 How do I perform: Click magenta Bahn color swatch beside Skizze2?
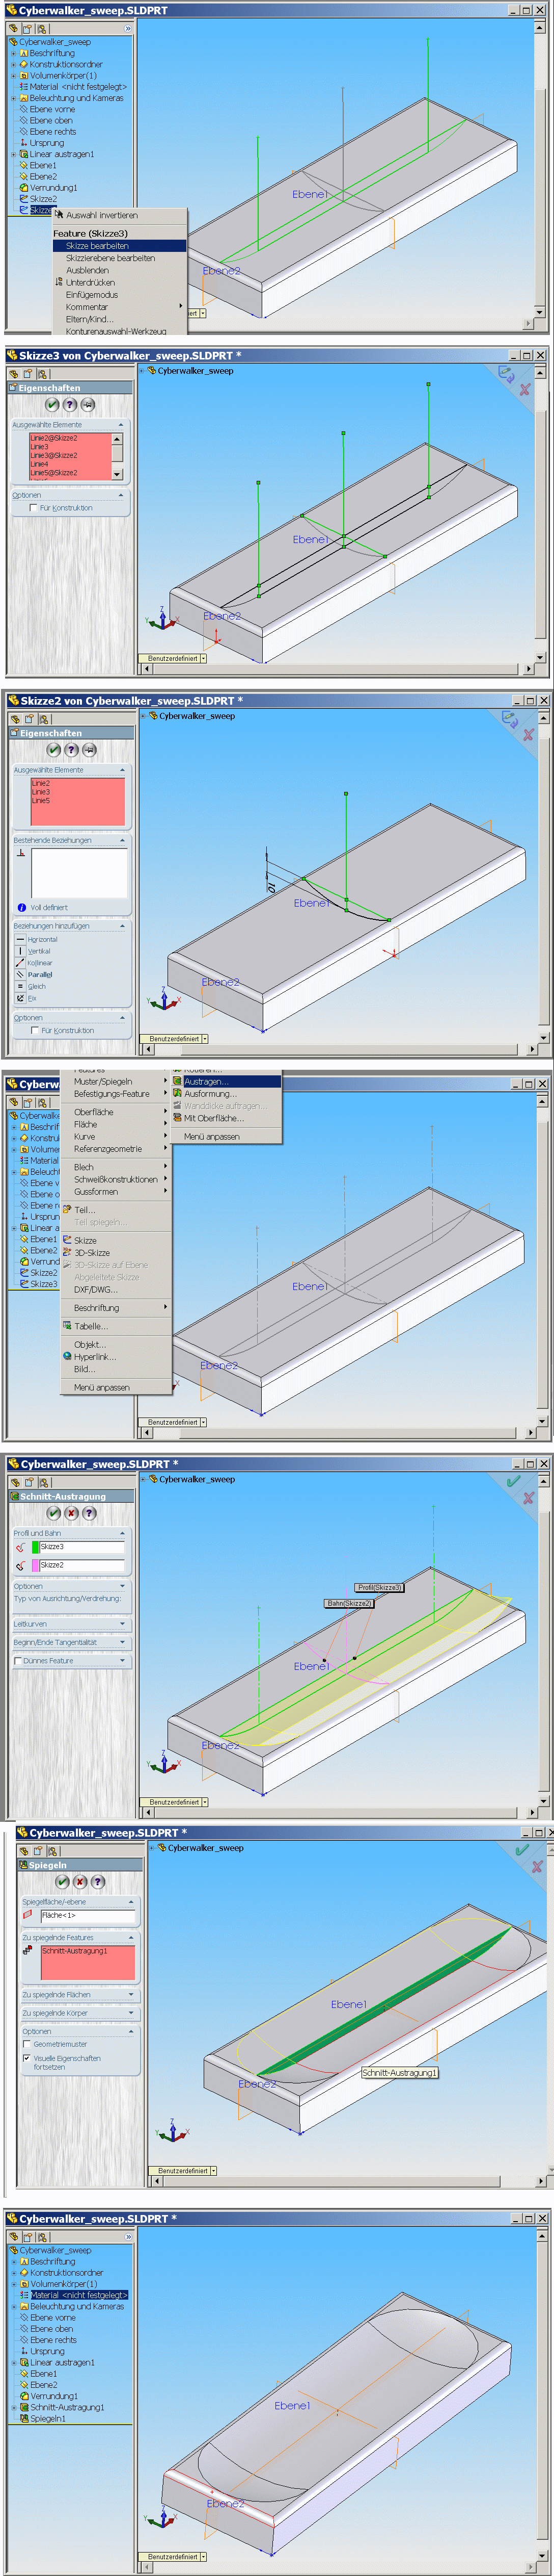pos(36,1565)
